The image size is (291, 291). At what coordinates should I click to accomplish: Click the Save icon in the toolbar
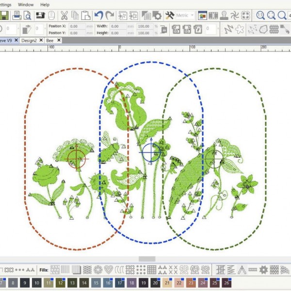[x=4, y=16]
